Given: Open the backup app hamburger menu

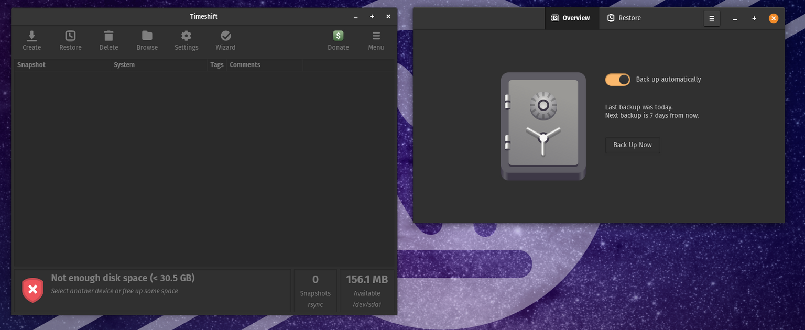Looking at the screenshot, I should point(711,18).
